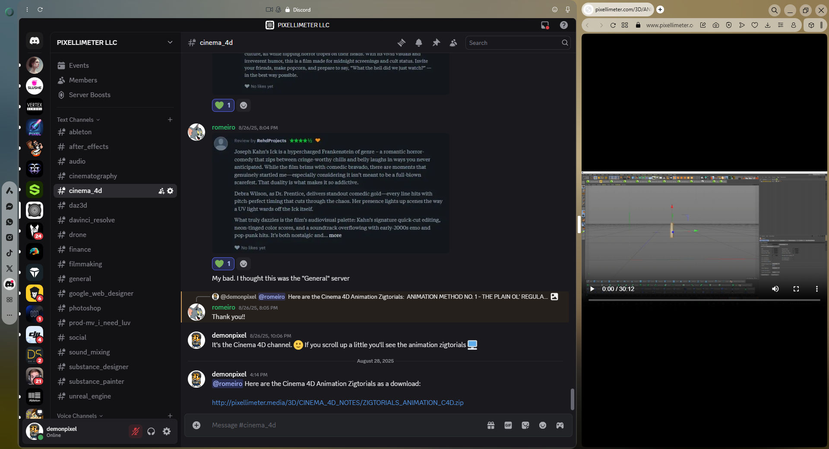Switch to the after_effects channel
Image resolution: width=829 pixels, height=449 pixels.
[x=115, y=147]
